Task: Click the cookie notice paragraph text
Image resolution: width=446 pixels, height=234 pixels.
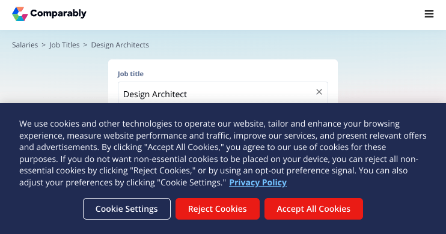Action: pos(223,153)
